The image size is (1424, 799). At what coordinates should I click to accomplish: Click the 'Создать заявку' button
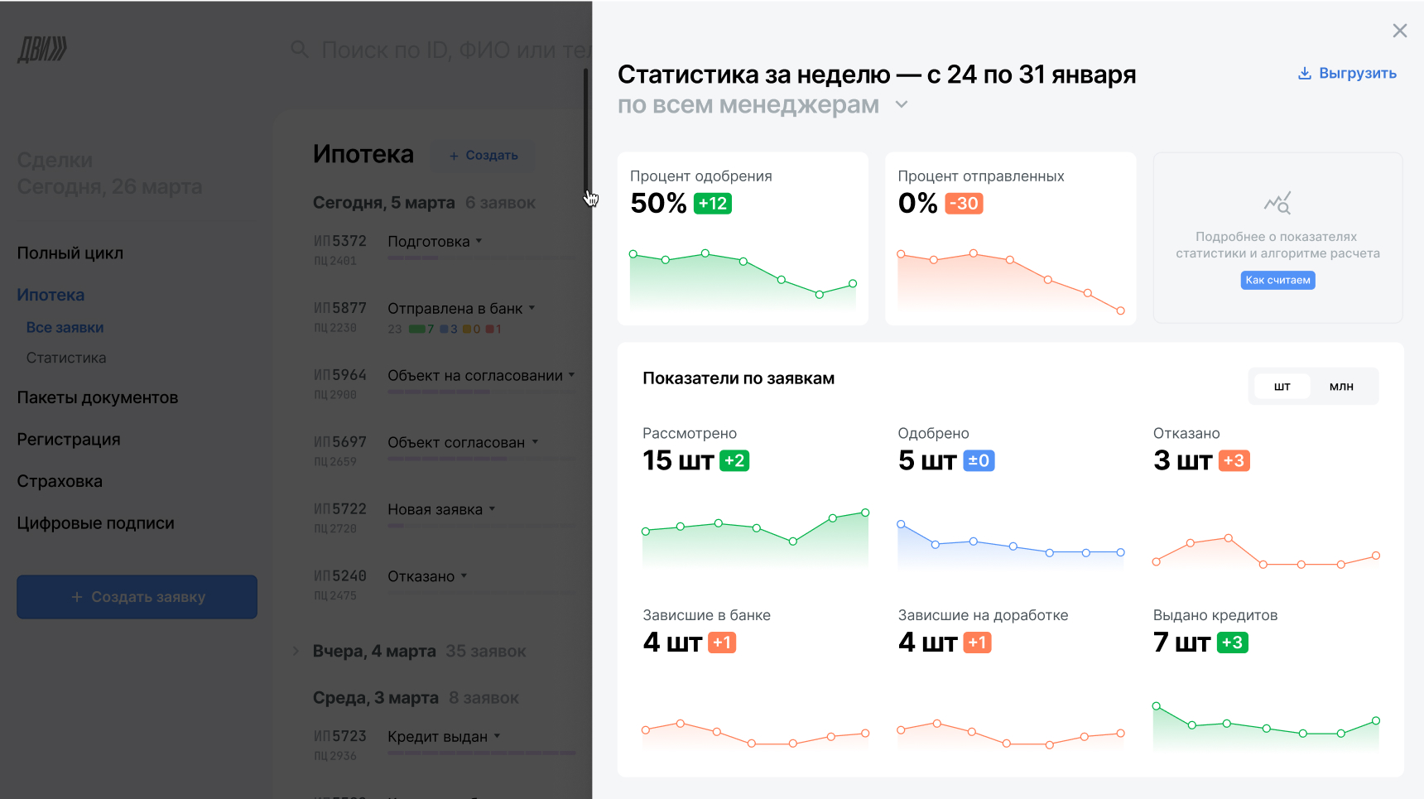[x=137, y=597]
